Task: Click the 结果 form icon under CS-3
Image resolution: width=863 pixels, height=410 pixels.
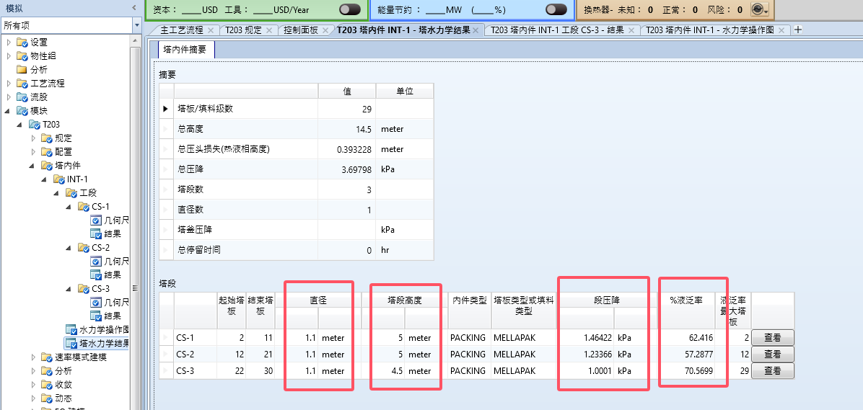Action: click(x=95, y=316)
